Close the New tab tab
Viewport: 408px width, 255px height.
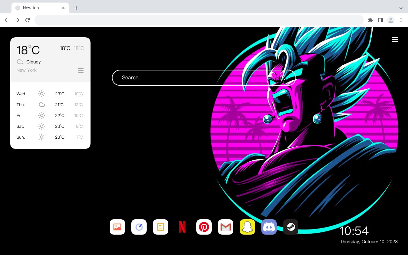click(63, 8)
